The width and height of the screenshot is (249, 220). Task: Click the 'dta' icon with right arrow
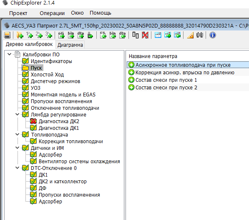click(x=80, y=35)
